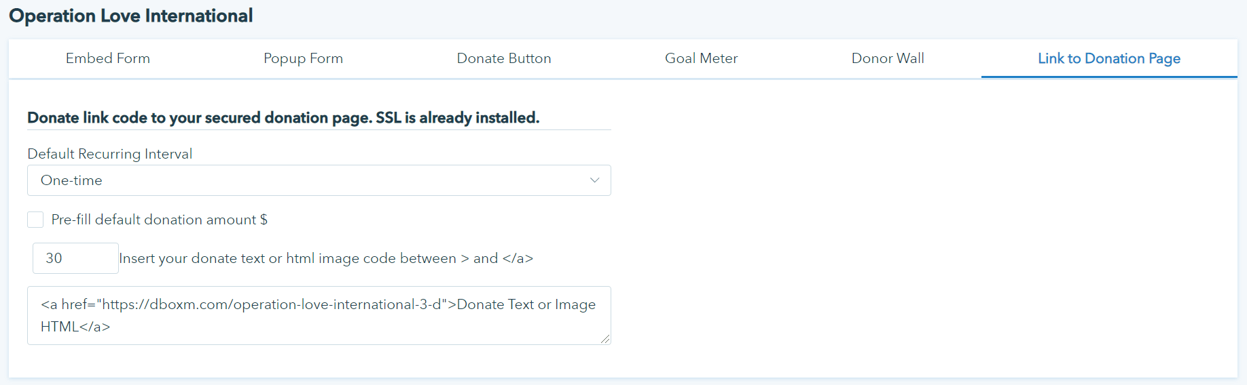Place cursor after 'HTML</a>' in the code box
The height and width of the screenshot is (385, 1247).
coord(111,327)
